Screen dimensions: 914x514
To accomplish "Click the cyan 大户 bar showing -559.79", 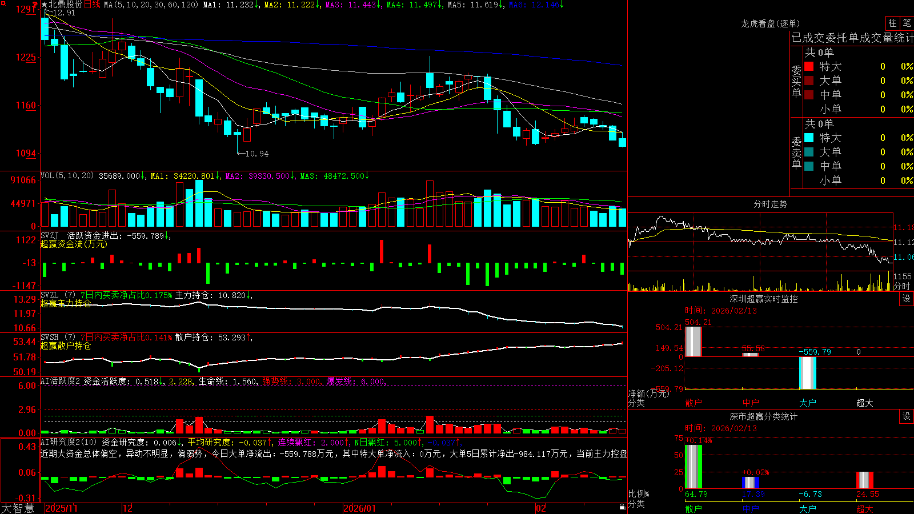I will pos(807,373).
